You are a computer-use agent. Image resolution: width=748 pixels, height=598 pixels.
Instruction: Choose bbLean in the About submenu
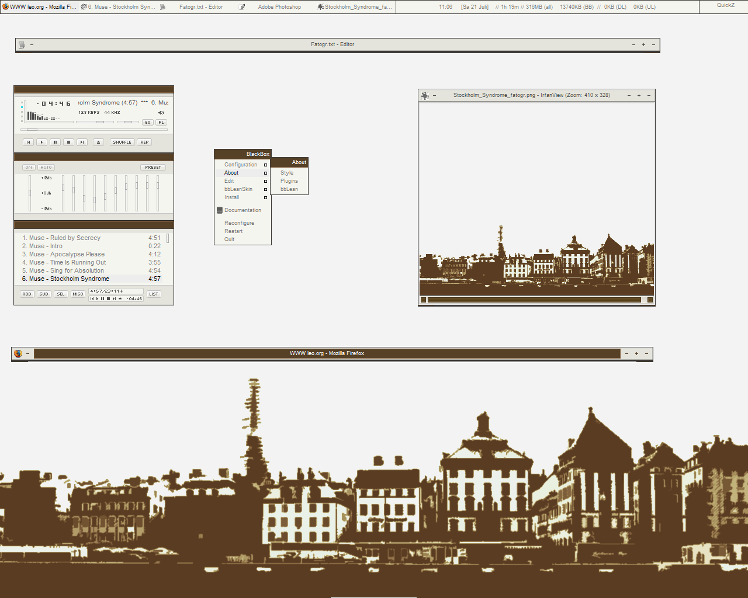(x=289, y=189)
